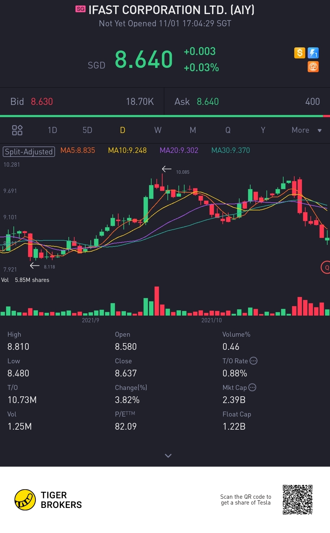
Task: Tap the IFAST CORPORATION LTD. (AIY) title
Action: click(171, 10)
